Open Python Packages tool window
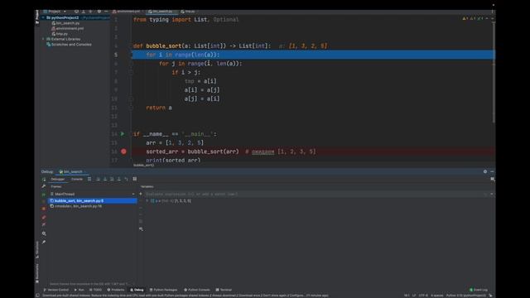The image size is (530, 298). [x=163, y=290]
